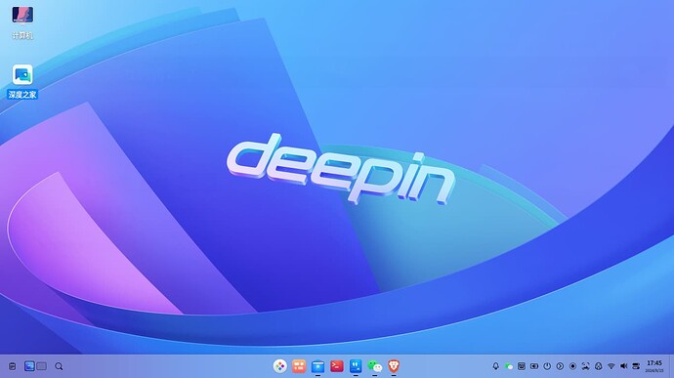Launch the red terminal icon
The width and height of the screenshot is (674, 378).
337,366
